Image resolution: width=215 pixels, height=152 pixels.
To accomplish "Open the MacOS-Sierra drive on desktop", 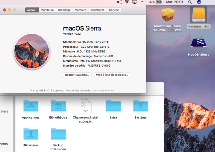I will (199, 43).
